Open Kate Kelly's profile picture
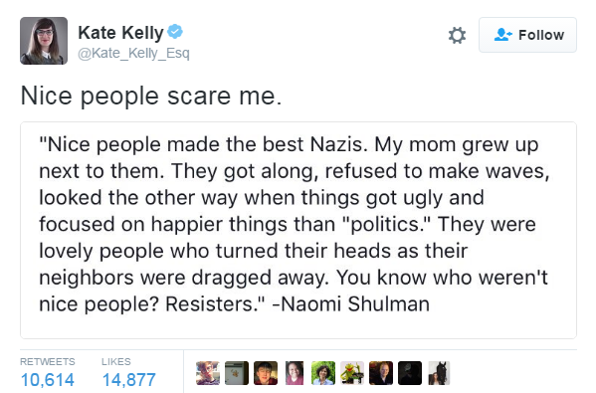 click(44, 41)
